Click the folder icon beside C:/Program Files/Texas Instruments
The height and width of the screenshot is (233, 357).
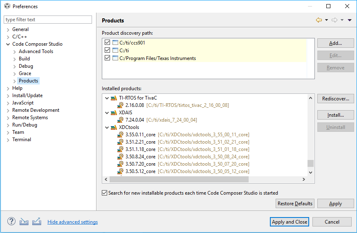[x=115, y=58]
